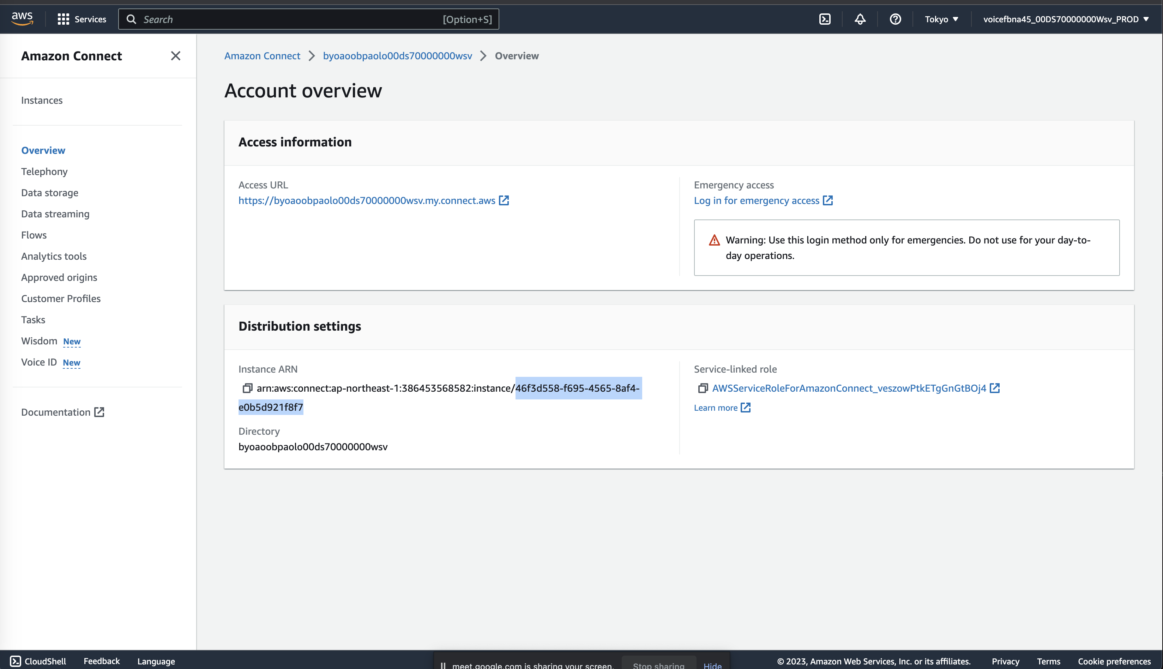The height and width of the screenshot is (669, 1163).
Task: Open the Flows section
Action: pos(34,235)
